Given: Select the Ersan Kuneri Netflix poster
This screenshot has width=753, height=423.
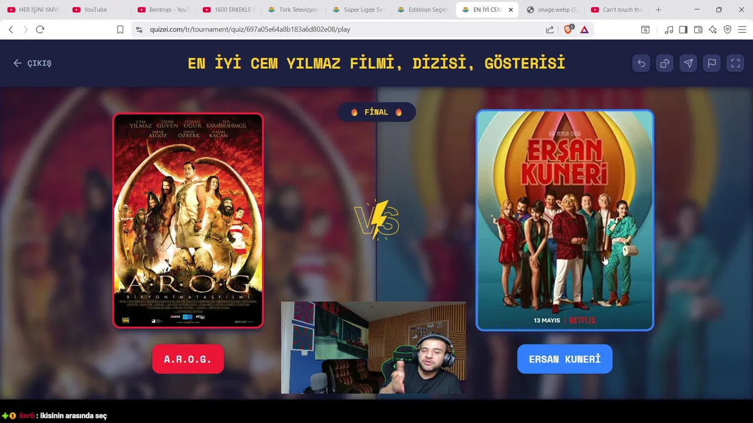Looking at the screenshot, I should point(565,220).
